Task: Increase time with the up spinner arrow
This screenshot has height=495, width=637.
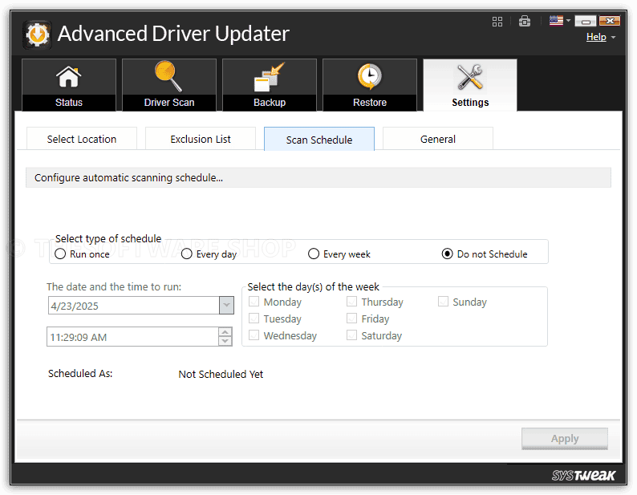Action: [x=225, y=332]
